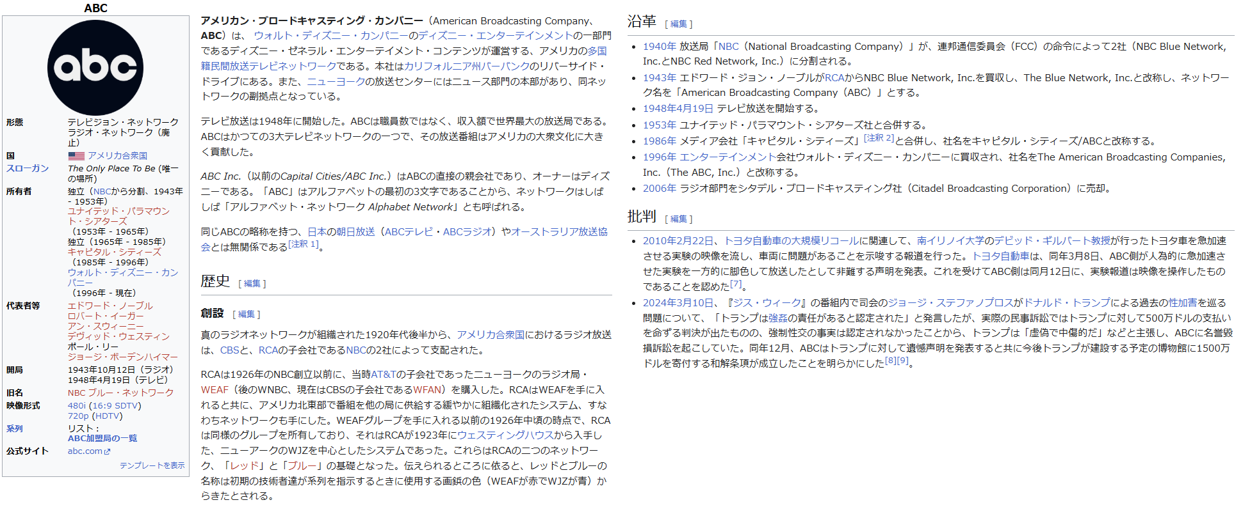1243x507 pixels.
Task: Open the 2006年 year link
Action: (660, 188)
